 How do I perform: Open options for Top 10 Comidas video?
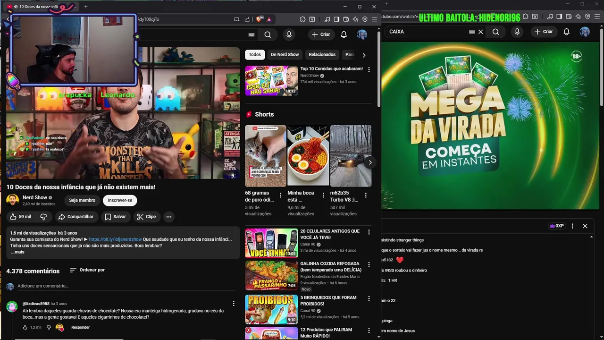(x=369, y=69)
